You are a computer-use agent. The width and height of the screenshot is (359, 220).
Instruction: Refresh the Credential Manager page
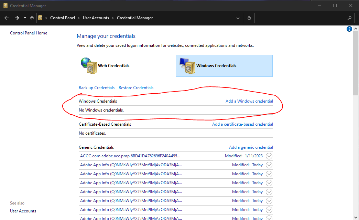[249, 18]
